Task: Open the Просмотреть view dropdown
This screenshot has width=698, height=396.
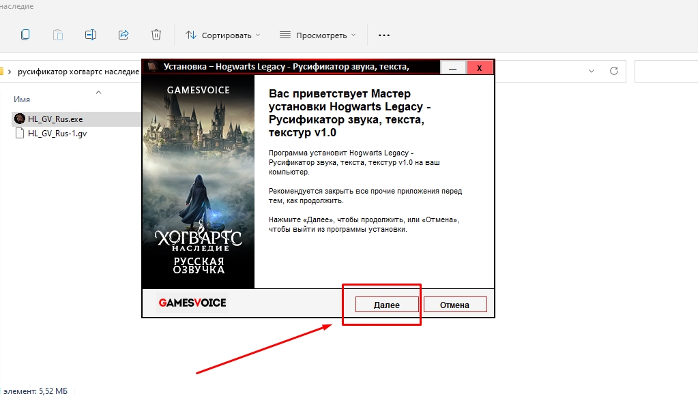Action: coord(318,35)
